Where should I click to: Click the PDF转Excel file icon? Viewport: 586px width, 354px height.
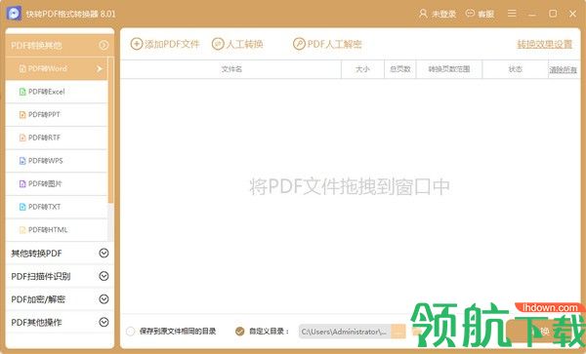(22, 92)
